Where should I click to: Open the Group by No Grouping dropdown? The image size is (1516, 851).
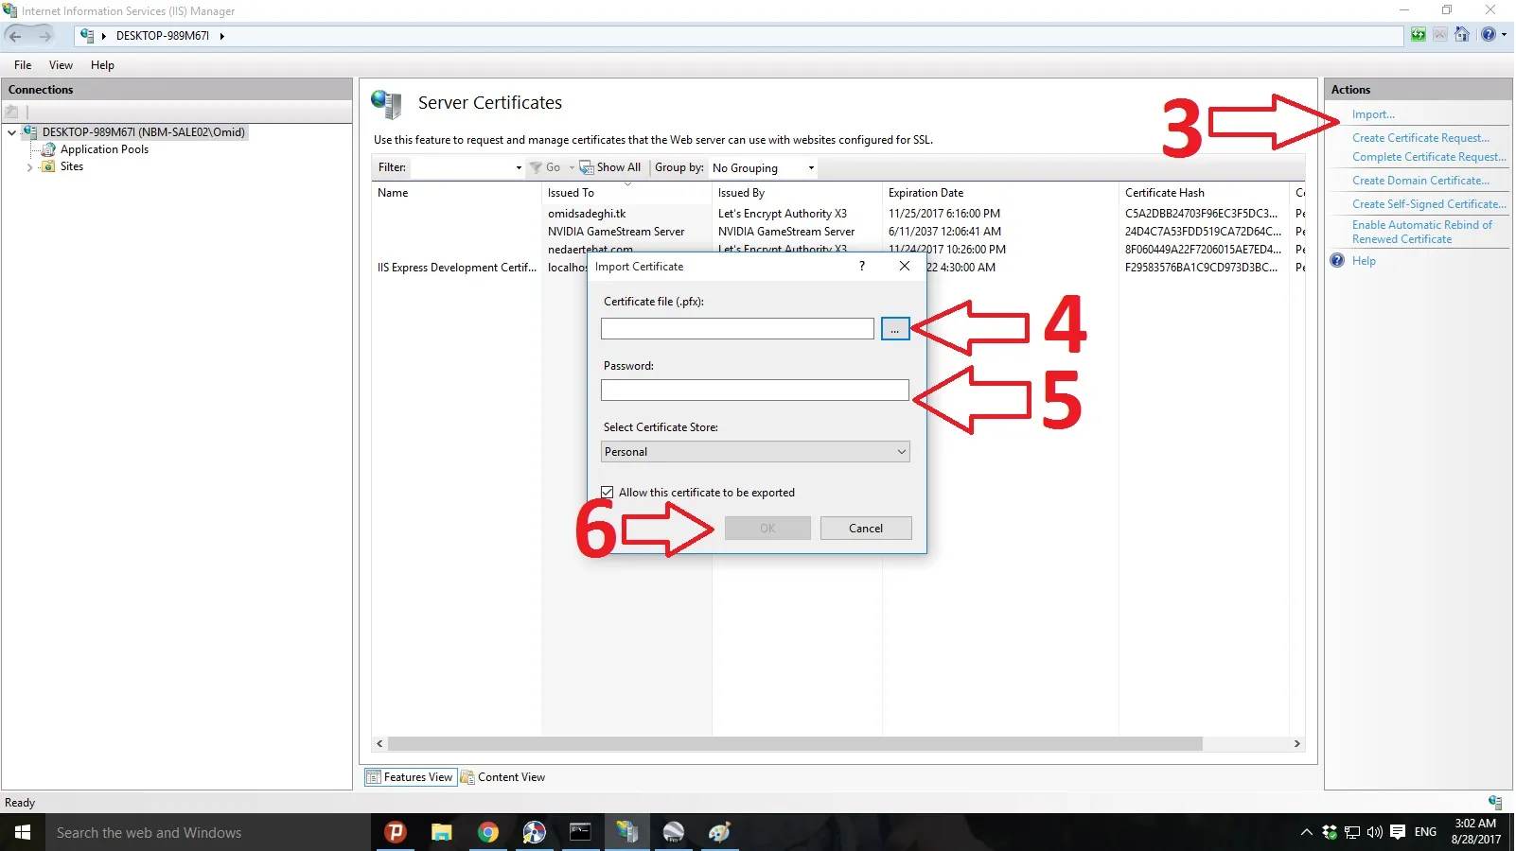pyautogui.click(x=763, y=168)
